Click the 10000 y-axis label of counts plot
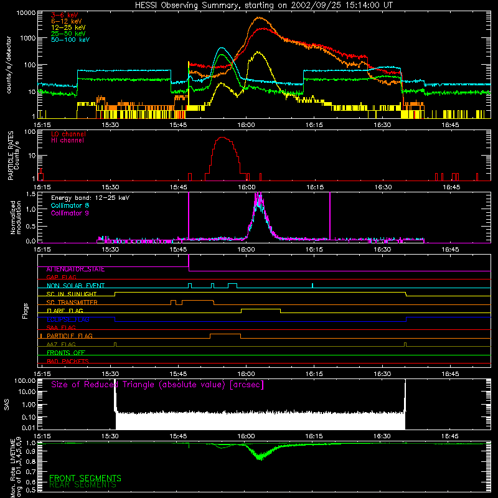Screen dimensions: 498x498 coord(26,13)
